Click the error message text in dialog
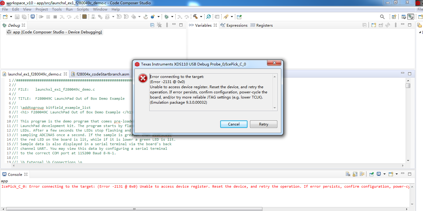 209,89
